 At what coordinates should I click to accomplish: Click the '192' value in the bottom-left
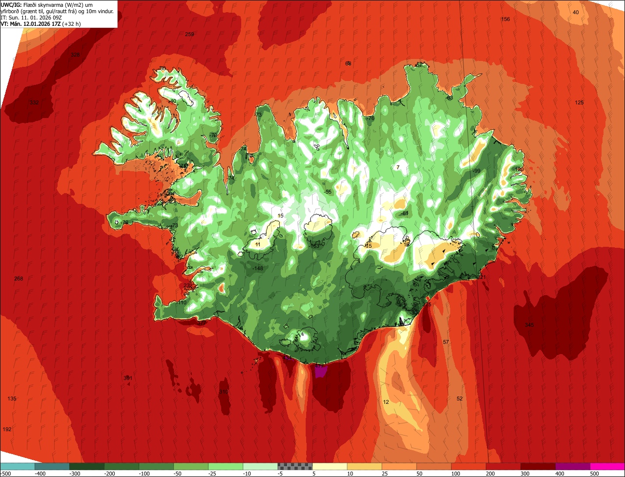point(7,429)
